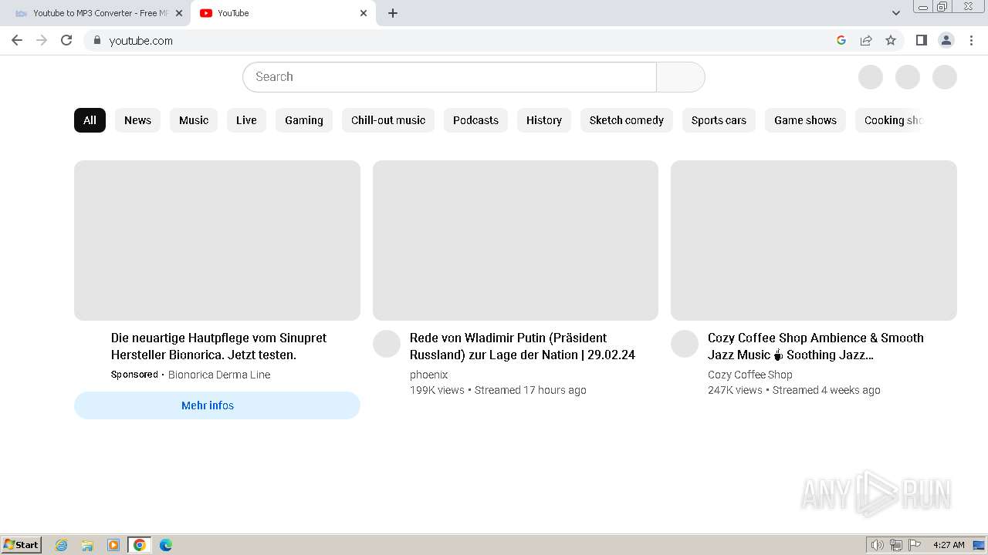Share this page via share icon
The image size is (988, 555).
point(866,40)
